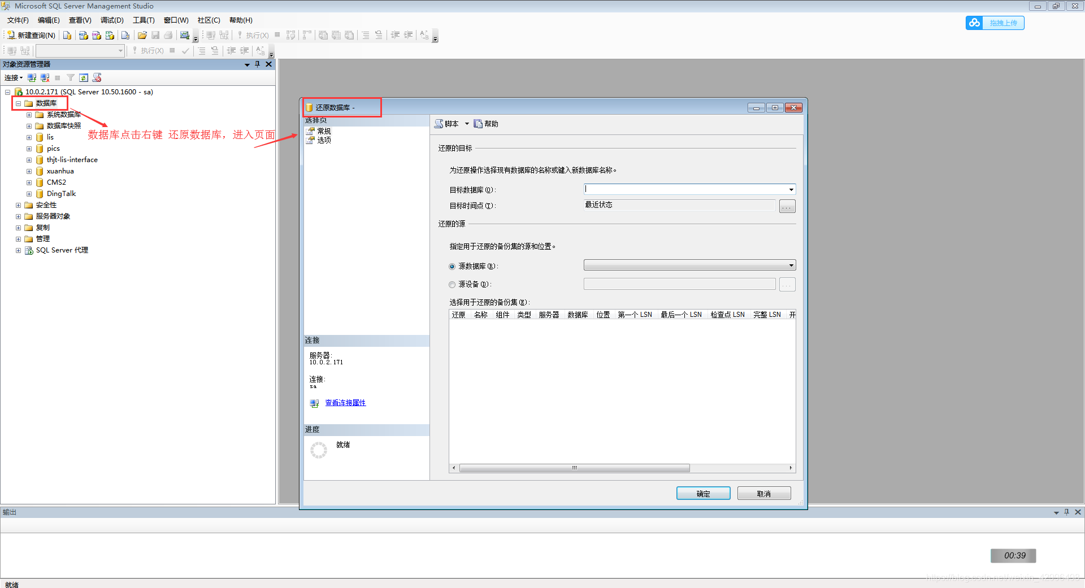Select the CMS2 database in tree
Viewport: 1085px width, 588px height.
[56, 182]
